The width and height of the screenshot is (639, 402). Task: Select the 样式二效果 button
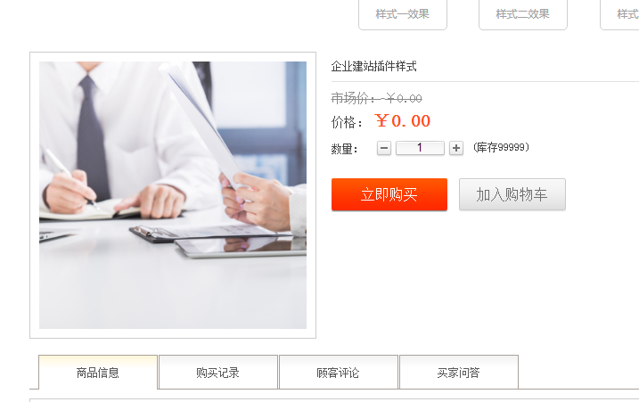pyautogui.click(x=523, y=14)
